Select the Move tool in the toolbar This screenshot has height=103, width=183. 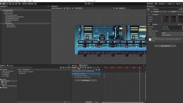tap(4, 4)
